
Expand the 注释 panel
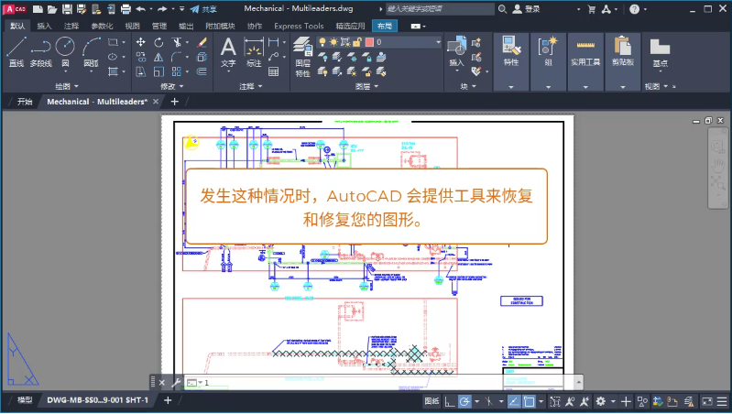pos(251,86)
